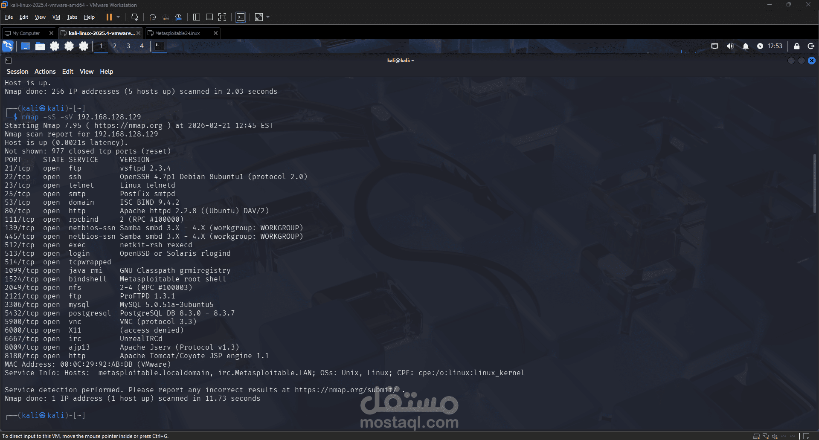Click the 'Metasploitable root shell' text
This screenshot has width=819, height=440.
coord(173,279)
